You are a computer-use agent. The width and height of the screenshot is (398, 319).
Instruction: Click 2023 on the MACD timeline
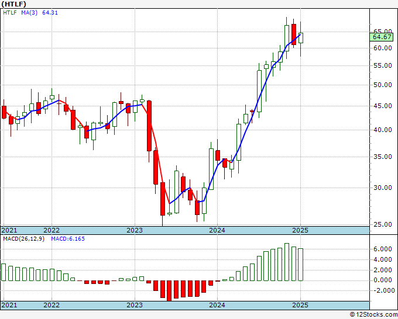(135, 305)
